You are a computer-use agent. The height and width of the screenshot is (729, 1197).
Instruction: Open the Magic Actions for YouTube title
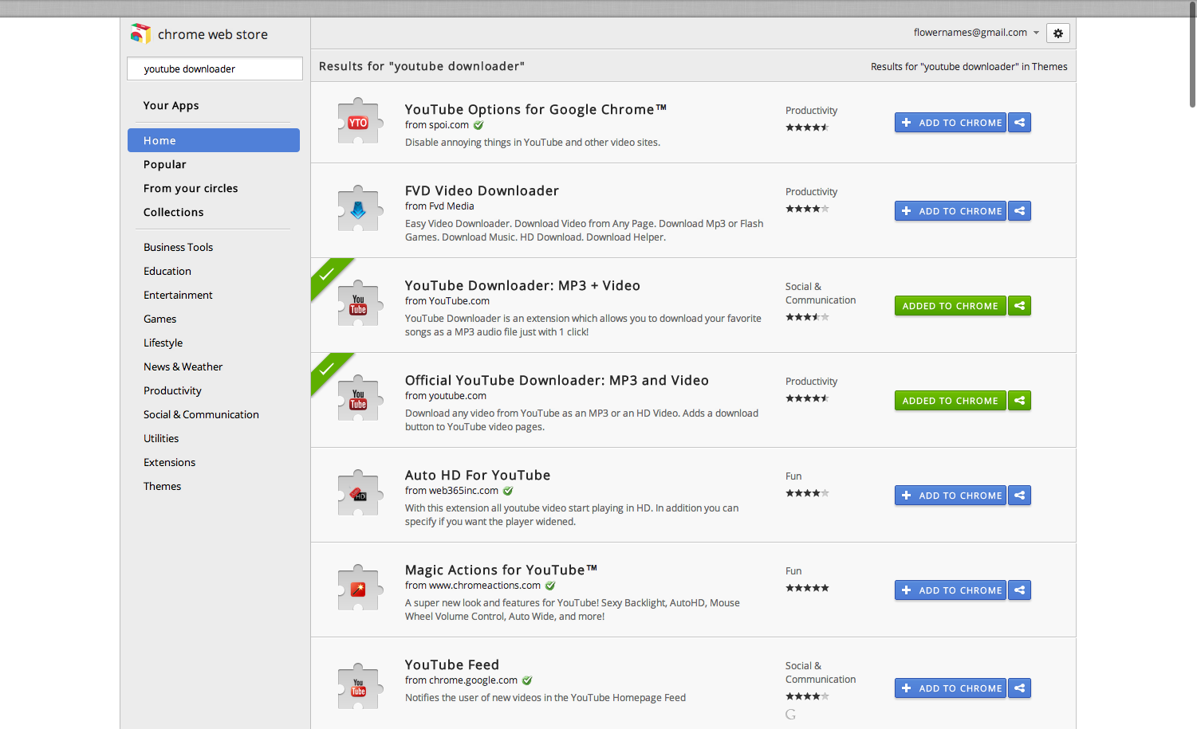coord(501,570)
